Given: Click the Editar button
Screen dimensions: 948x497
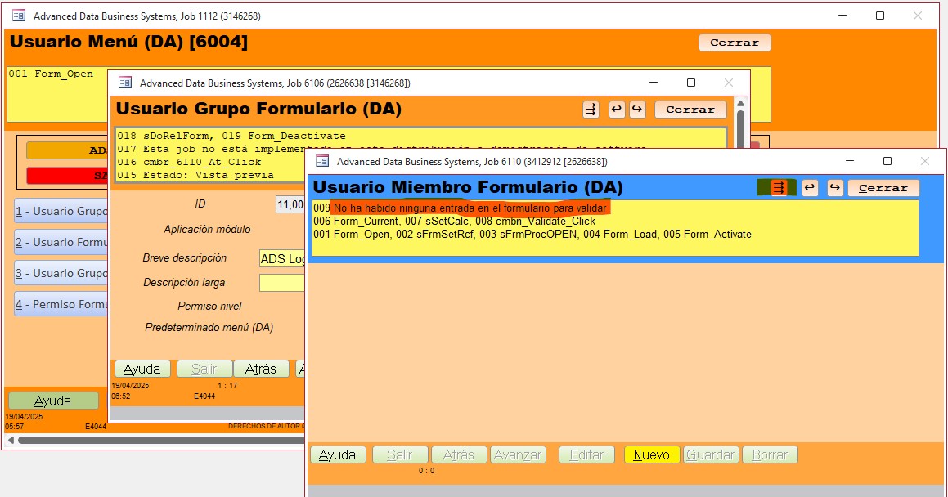Looking at the screenshot, I should coord(587,454).
